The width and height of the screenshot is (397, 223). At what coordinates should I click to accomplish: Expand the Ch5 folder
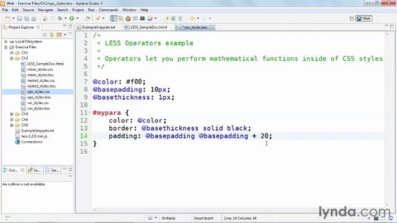coord(12,125)
